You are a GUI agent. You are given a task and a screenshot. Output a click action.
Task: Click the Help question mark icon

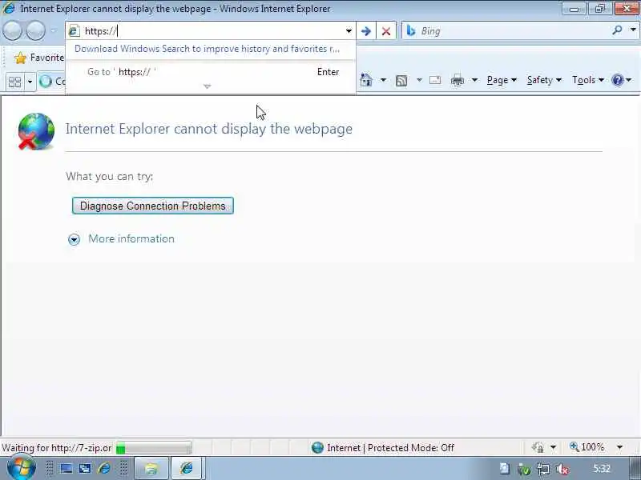tap(617, 80)
